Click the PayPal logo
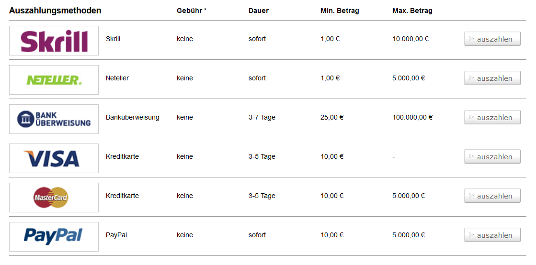The height and width of the screenshot is (265, 536). tap(54, 237)
